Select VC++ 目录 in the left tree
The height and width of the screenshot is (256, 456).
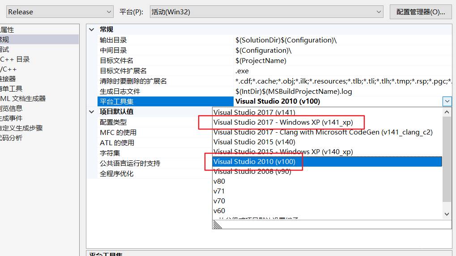point(15,59)
